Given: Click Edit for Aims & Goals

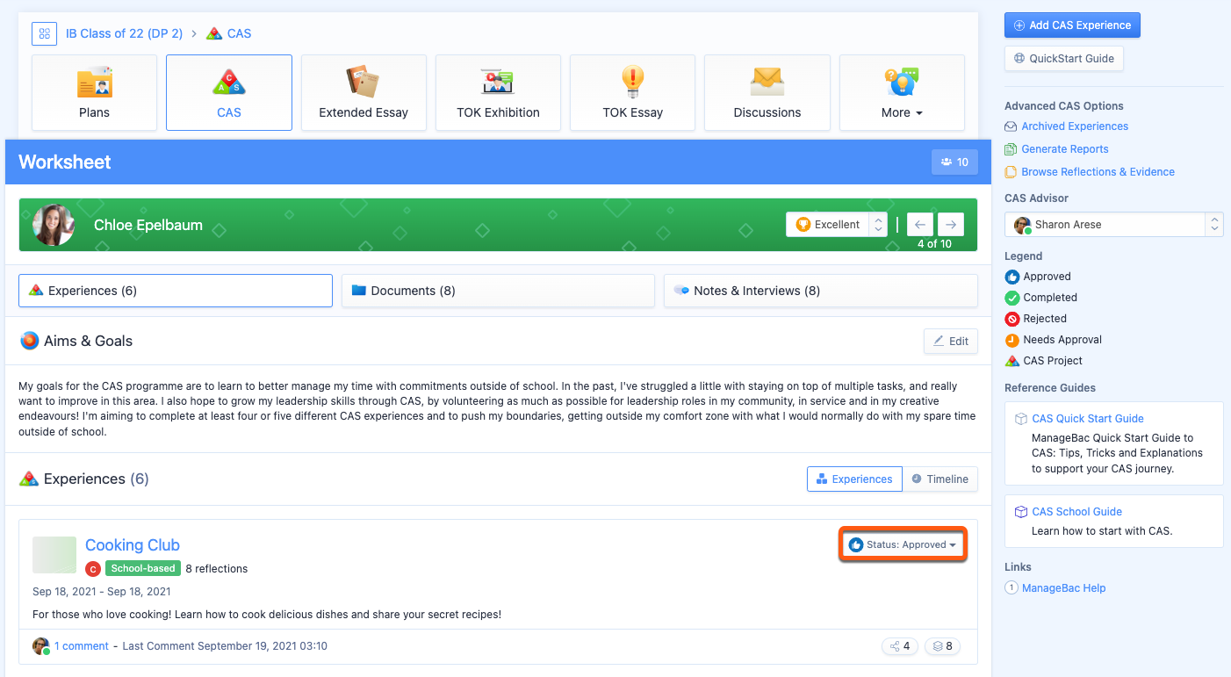Looking at the screenshot, I should pos(951,341).
